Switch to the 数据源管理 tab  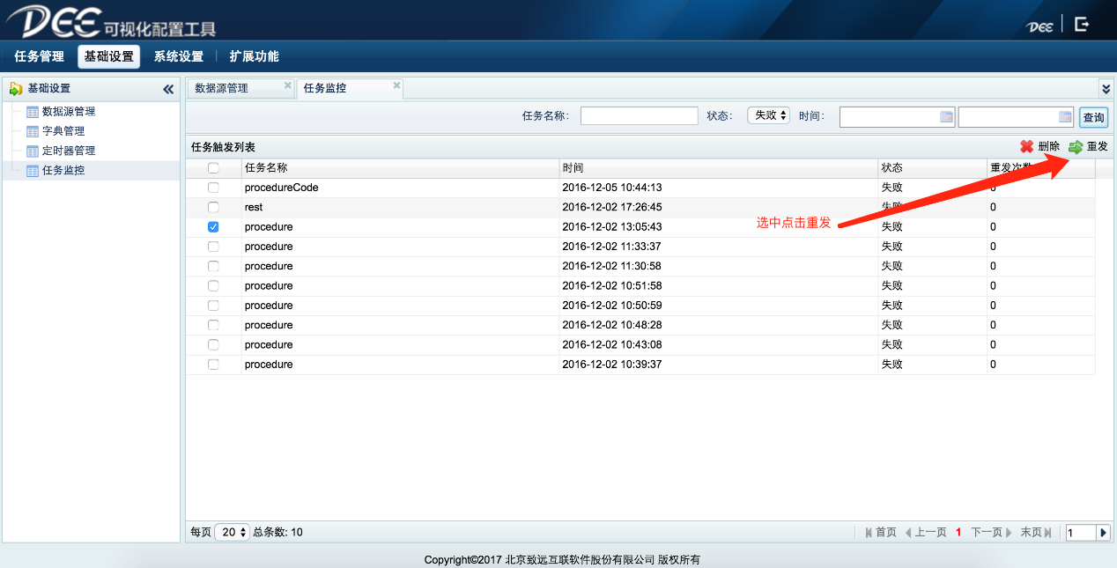tap(222, 88)
